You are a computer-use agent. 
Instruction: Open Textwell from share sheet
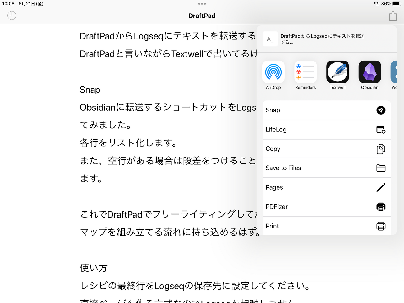tap(337, 75)
